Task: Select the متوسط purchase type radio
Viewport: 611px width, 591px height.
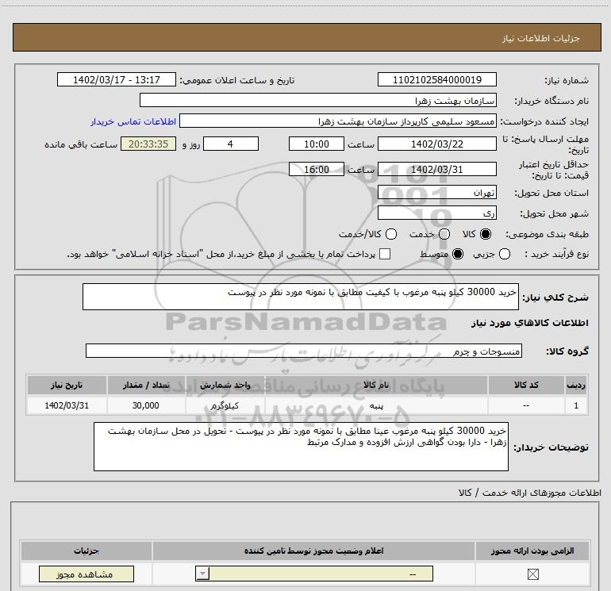Action: (458, 254)
